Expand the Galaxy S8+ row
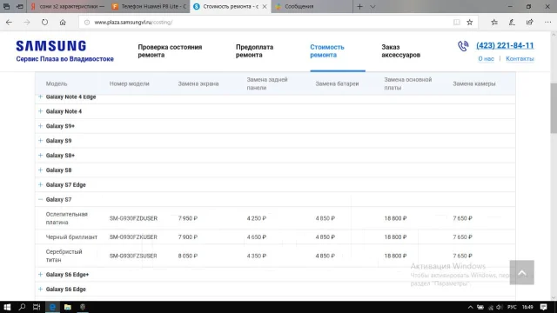 pyautogui.click(x=41, y=155)
